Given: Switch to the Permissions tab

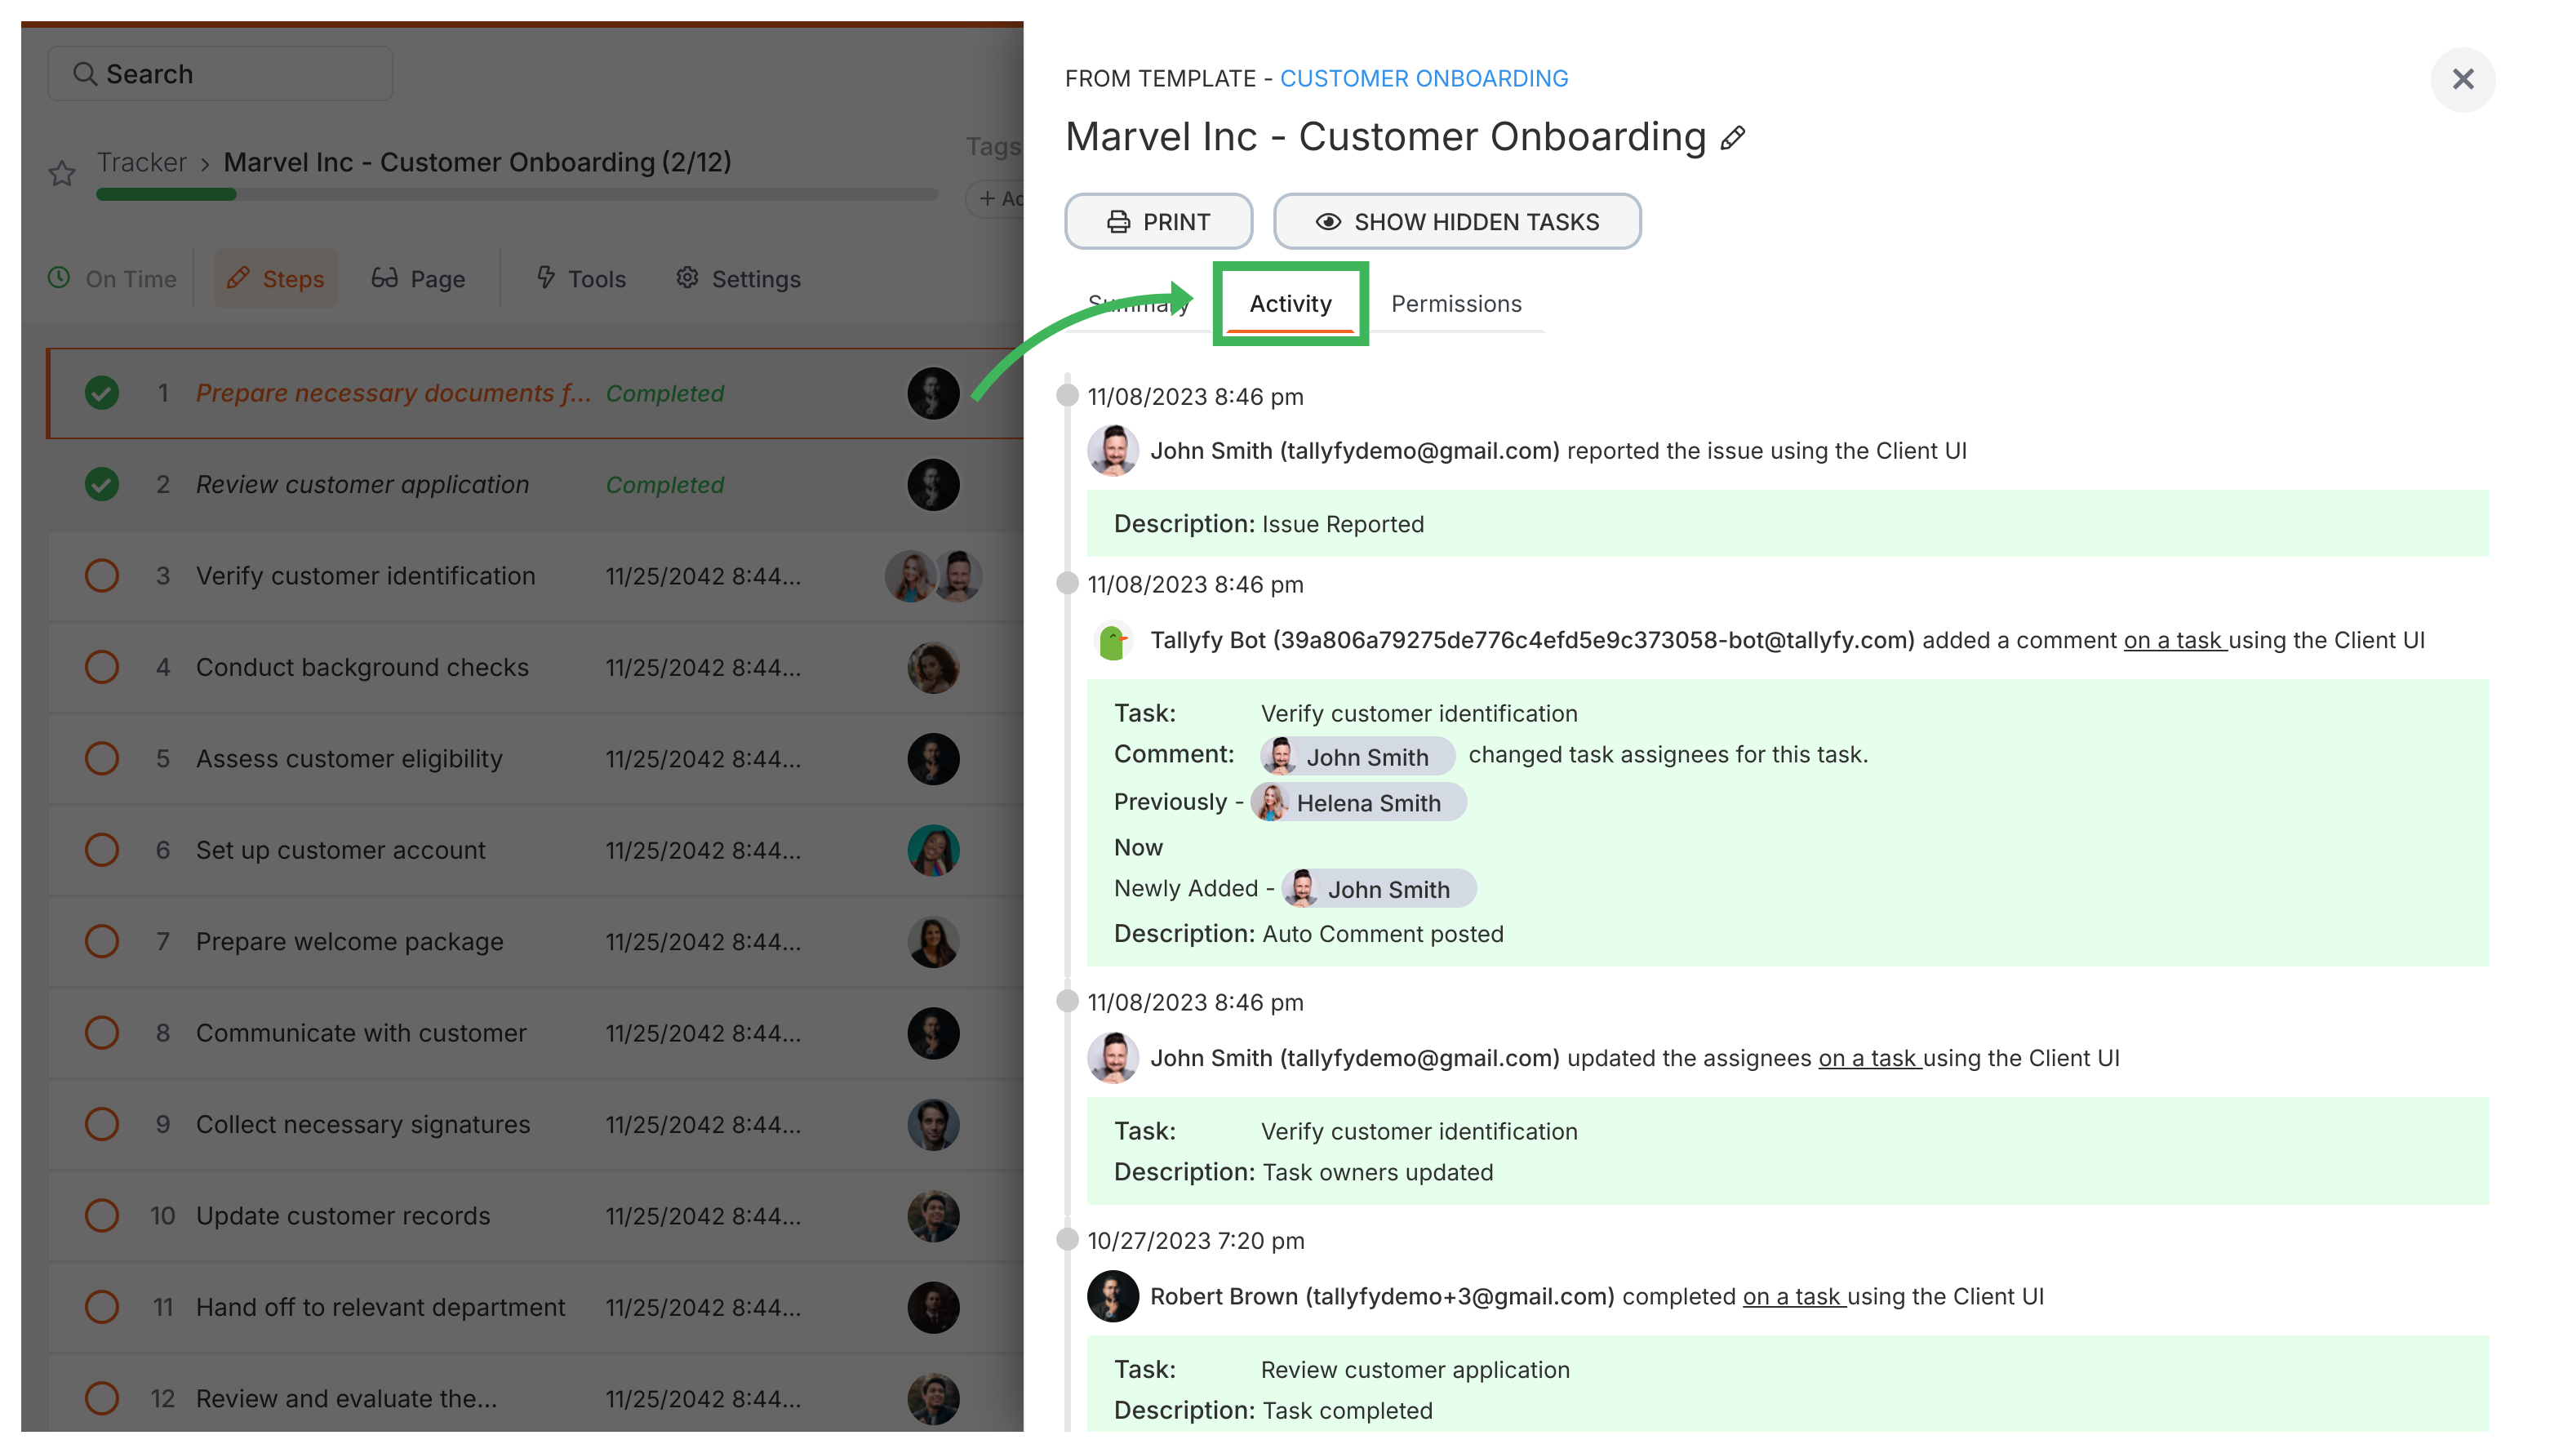Looking at the screenshot, I should pyautogui.click(x=1455, y=304).
